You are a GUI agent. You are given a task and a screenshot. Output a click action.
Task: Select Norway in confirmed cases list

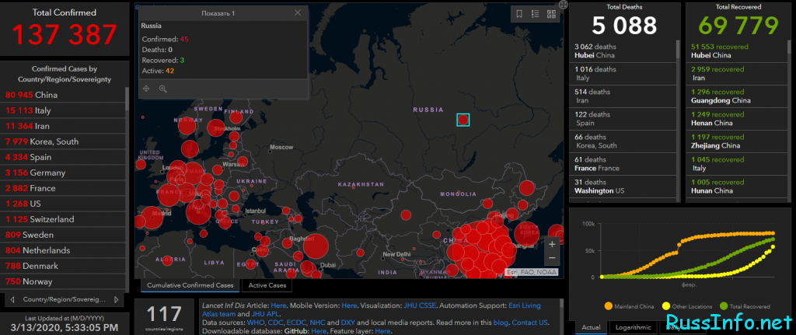(x=63, y=281)
